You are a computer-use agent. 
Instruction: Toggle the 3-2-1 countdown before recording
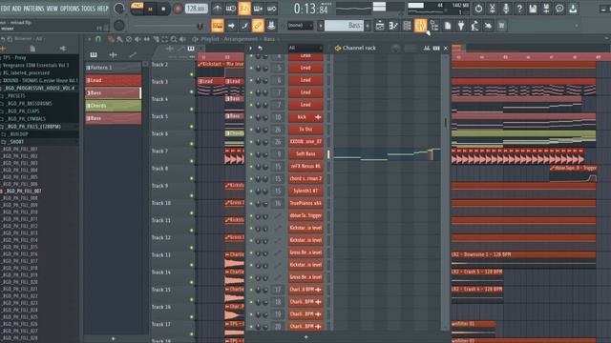244,9
